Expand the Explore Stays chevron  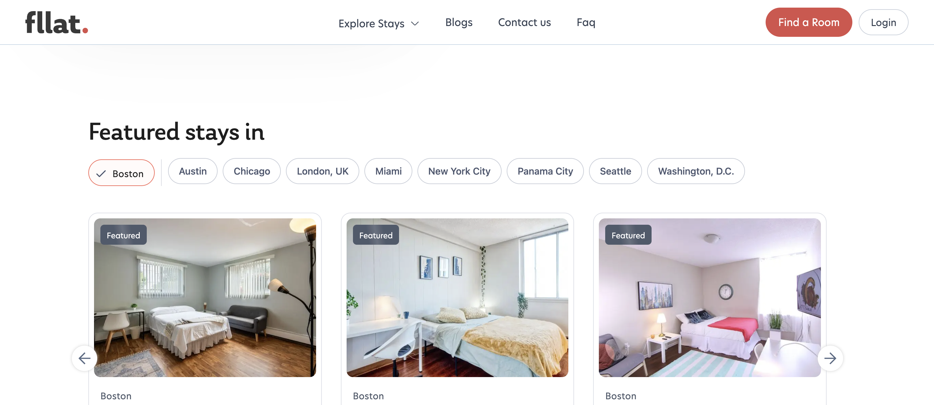pos(415,23)
